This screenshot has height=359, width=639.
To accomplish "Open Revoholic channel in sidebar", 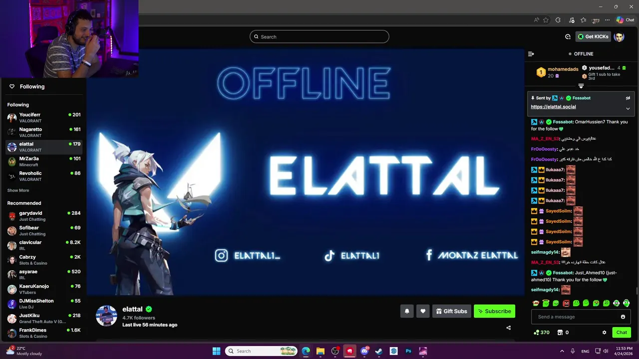I will 44,176.
